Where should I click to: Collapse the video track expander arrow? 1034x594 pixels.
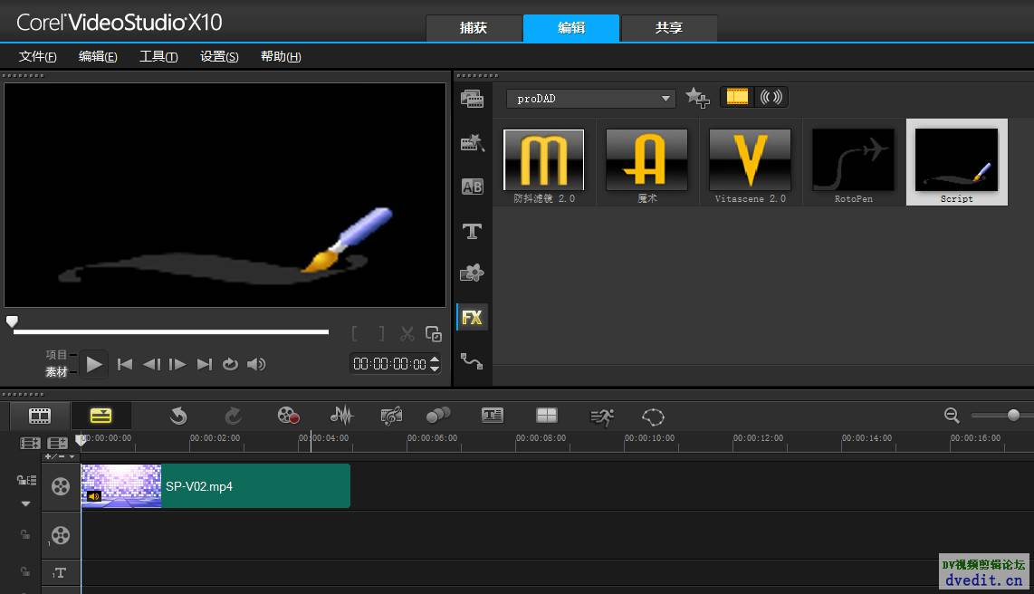coord(25,503)
